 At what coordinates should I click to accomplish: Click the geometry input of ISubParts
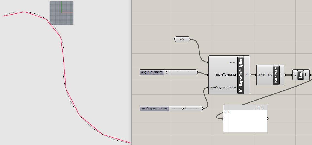point(265,75)
